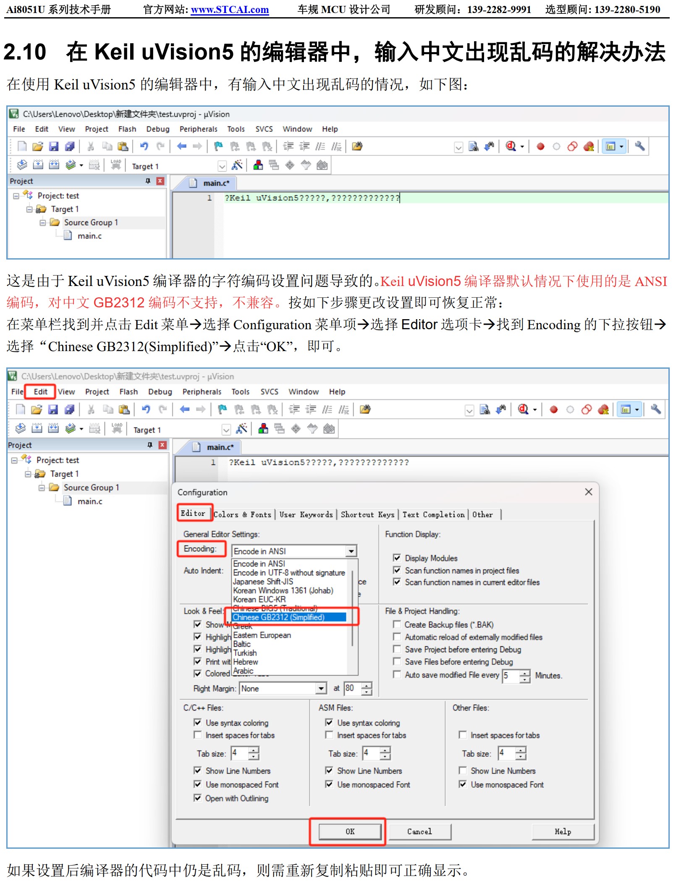676x884 pixels.
Task: Close the Configuration dialog with its X
Action: (589, 492)
